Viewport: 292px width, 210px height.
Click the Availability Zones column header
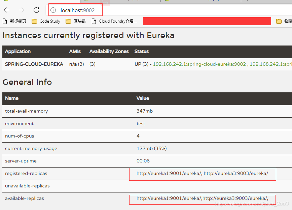[109, 51]
